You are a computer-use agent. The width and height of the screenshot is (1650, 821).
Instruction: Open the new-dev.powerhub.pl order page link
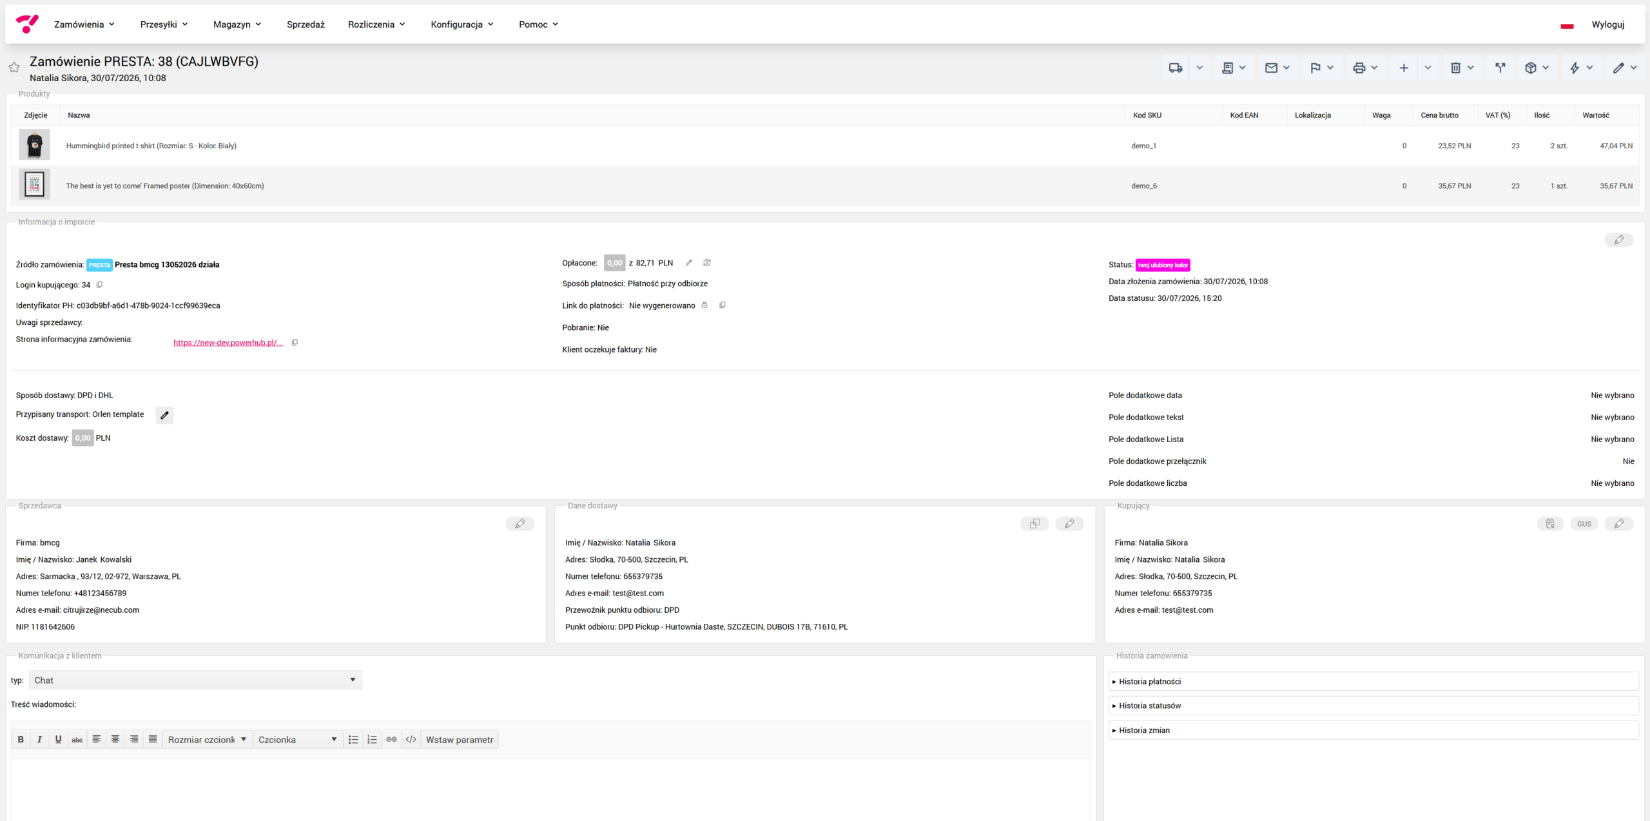tap(228, 343)
